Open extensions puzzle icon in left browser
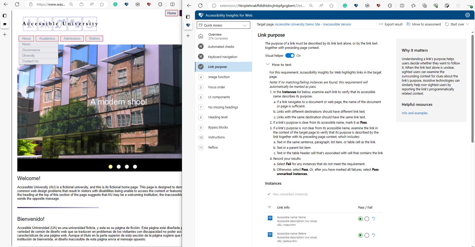The height and width of the screenshot is (247, 475). [x=160, y=4]
